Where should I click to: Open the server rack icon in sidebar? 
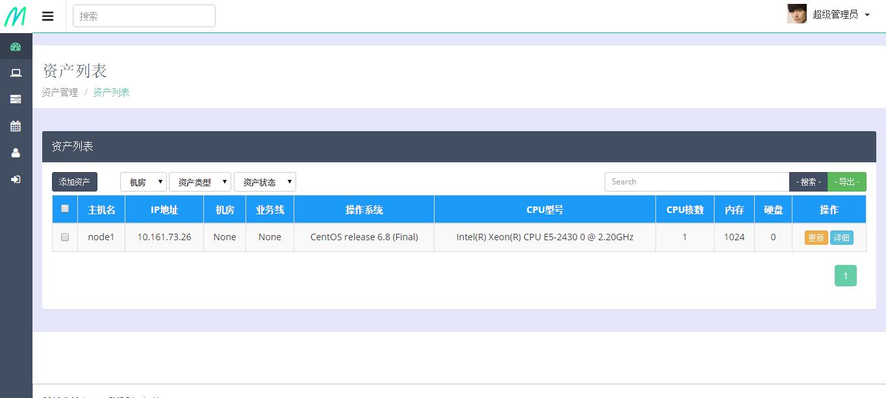(16, 99)
